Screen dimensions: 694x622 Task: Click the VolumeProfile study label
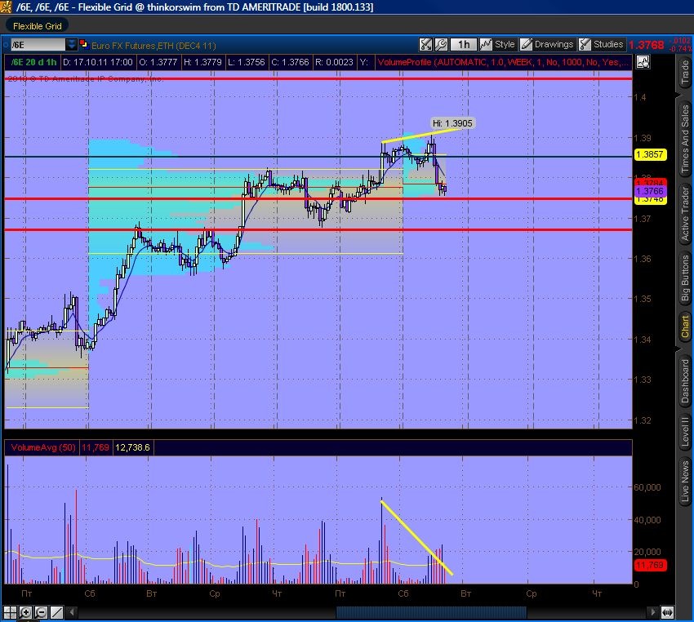(x=503, y=62)
